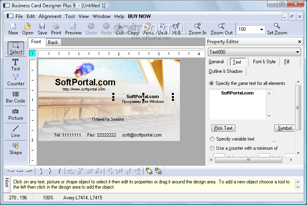Open the Help menu
The height and width of the screenshot is (205, 307).
[x=119, y=16]
